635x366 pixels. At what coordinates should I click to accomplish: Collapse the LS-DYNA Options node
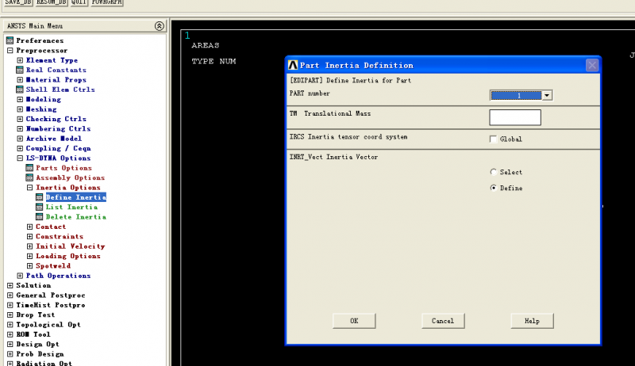pos(20,158)
